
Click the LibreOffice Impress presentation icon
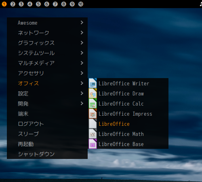pos(93,114)
